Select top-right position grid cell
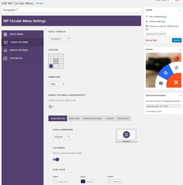 61,56
